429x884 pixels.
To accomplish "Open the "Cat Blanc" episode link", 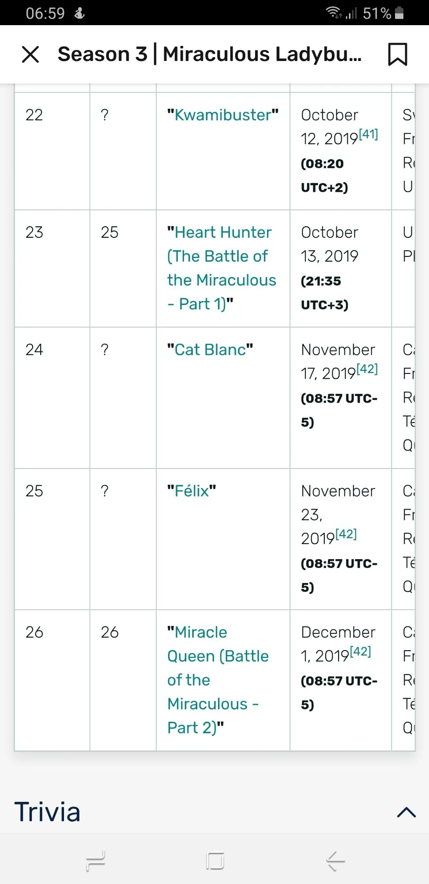I will coord(210,350).
